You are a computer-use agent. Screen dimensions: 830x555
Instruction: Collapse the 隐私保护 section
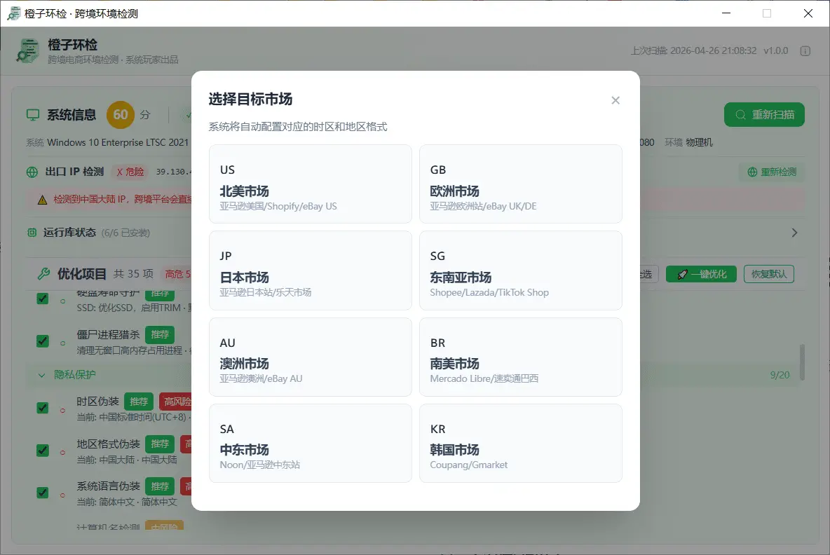point(41,376)
